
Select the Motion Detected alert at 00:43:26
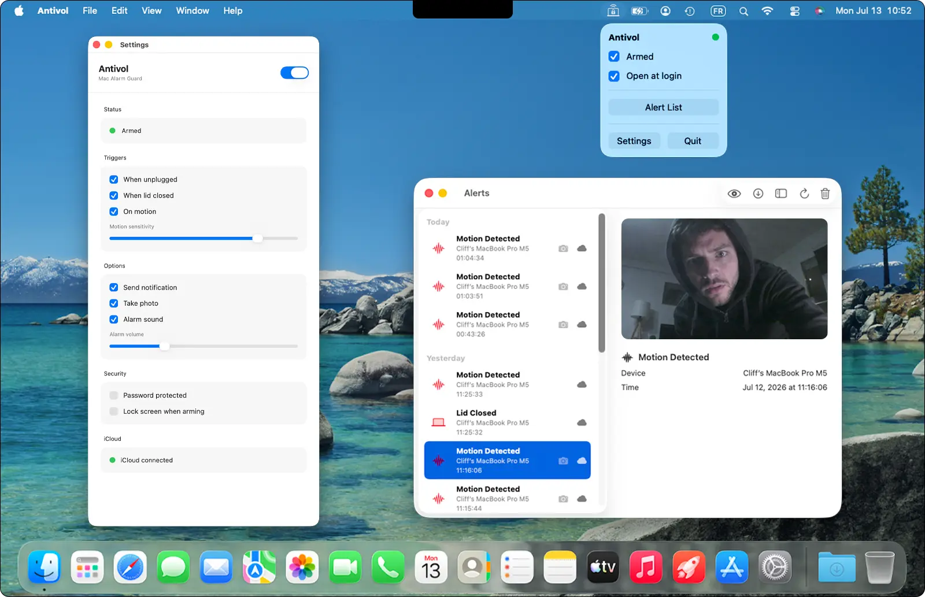pos(508,325)
